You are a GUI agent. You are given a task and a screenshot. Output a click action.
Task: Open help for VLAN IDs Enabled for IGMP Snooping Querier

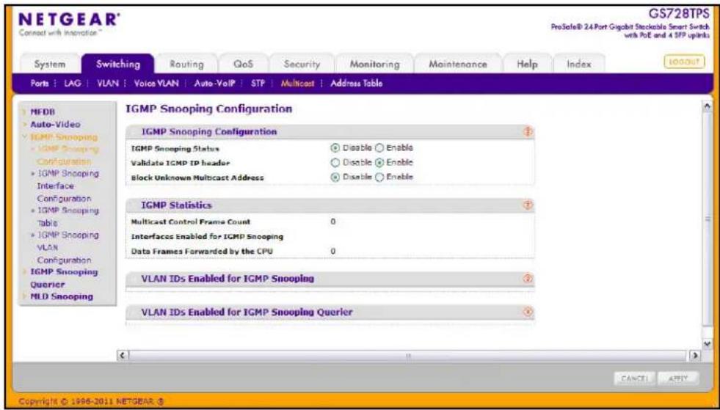tap(528, 312)
